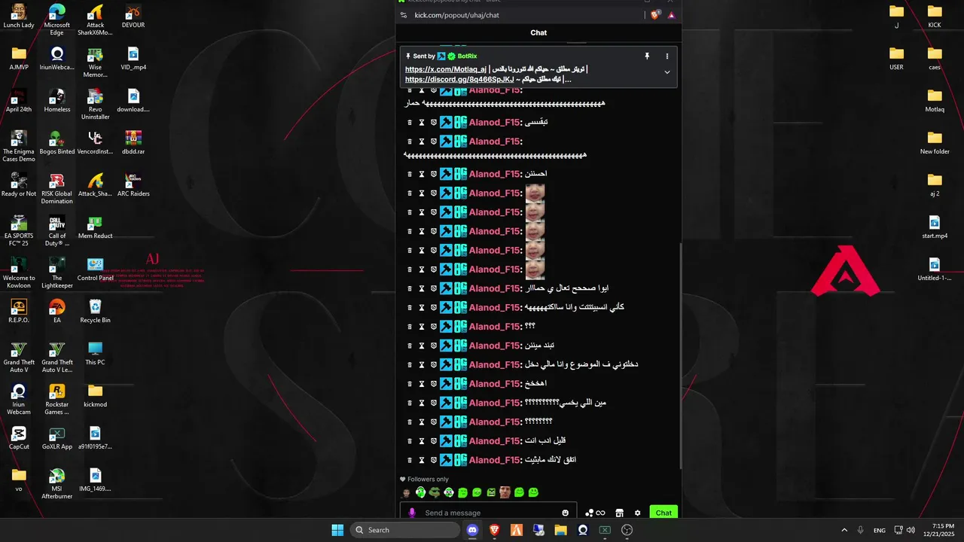Select the start.mp4 file on desktop
The image size is (964, 542).
[935, 227]
